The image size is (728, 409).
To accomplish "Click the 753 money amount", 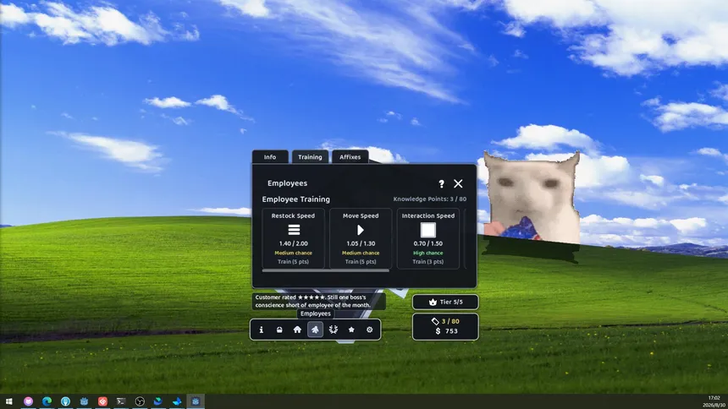I will pyautogui.click(x=451, y=331).
